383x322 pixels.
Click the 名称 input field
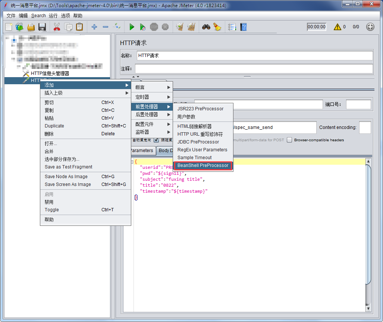254,56
